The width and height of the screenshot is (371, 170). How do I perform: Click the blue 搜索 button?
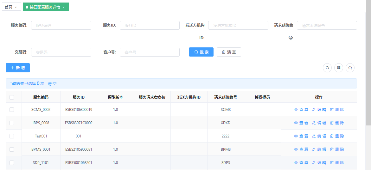coord(201,52)
